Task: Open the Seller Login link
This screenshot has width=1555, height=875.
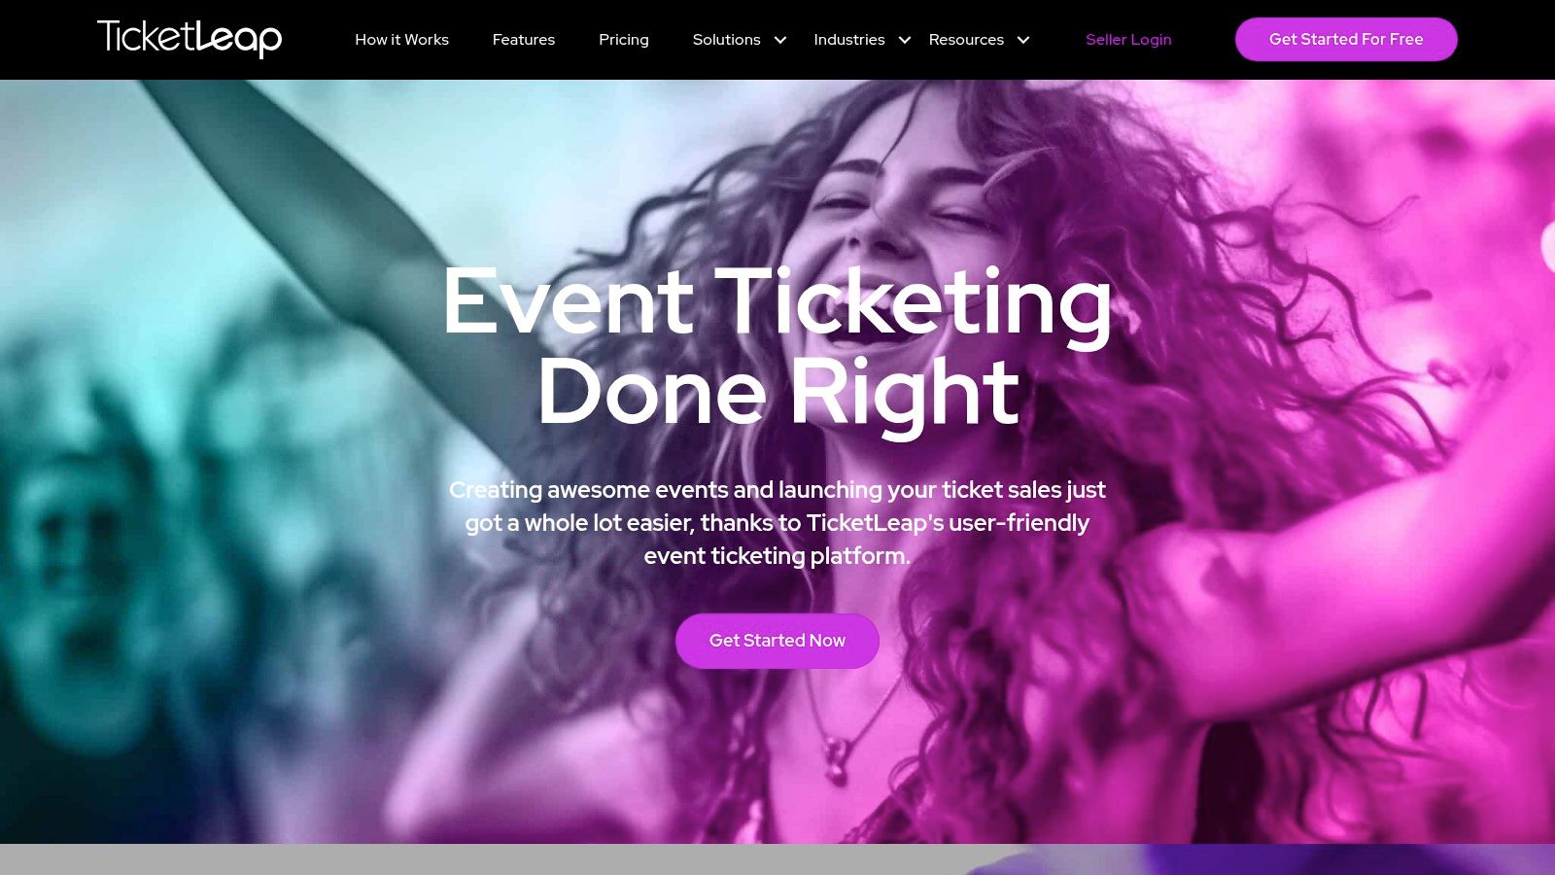Action: click(1128, 40)
